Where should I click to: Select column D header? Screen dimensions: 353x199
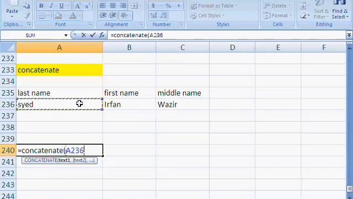point(232,48)
